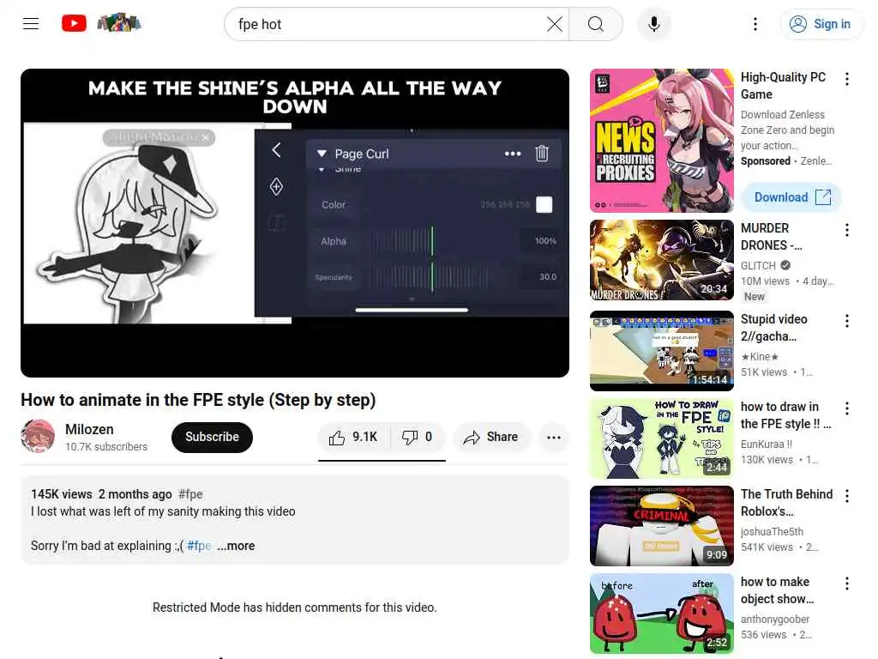Open 'how to draw in the FPE style' thumbnail
Screen dimensions: 878x659
click(x=662, y=438)
